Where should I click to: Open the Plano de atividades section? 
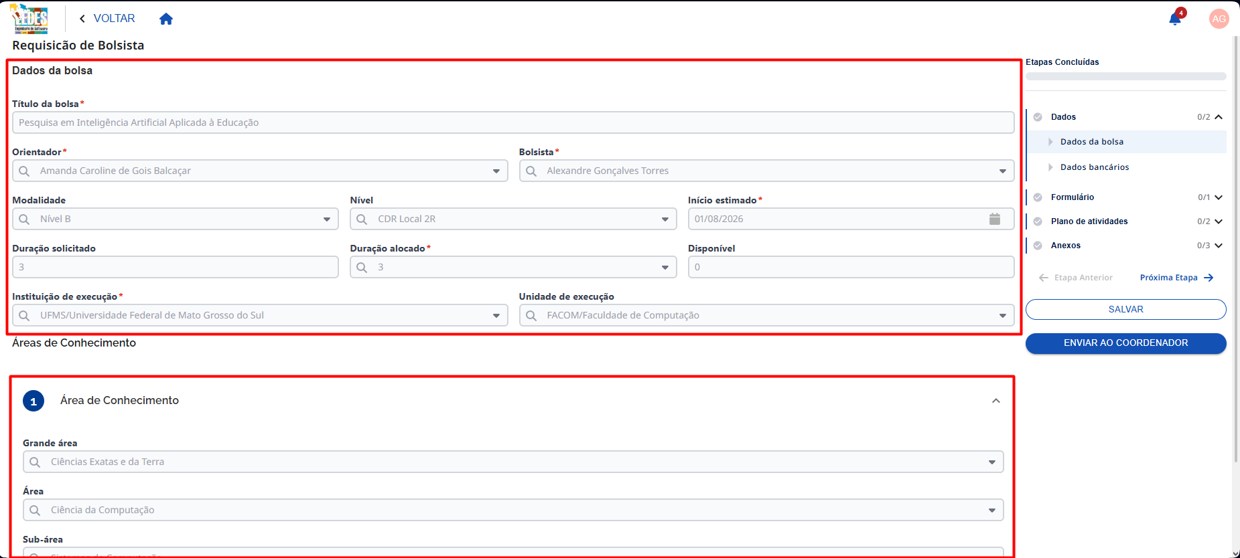pyautogui.click(x=1089, y=221)
